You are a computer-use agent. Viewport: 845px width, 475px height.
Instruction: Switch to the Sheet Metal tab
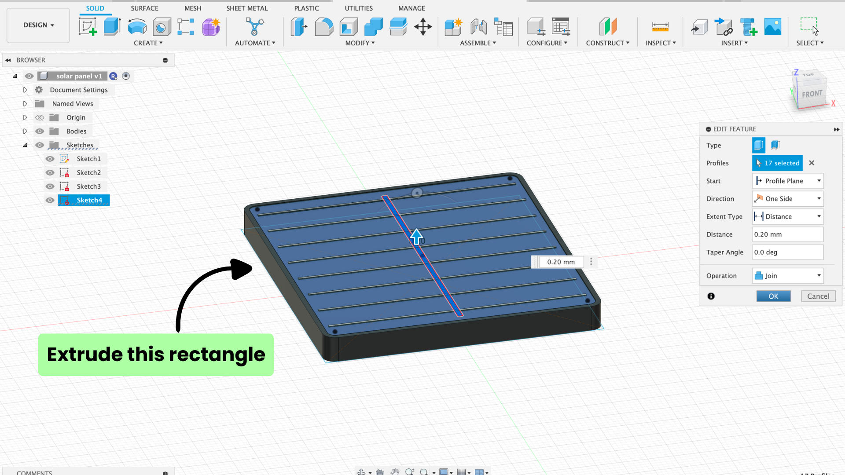247,8
